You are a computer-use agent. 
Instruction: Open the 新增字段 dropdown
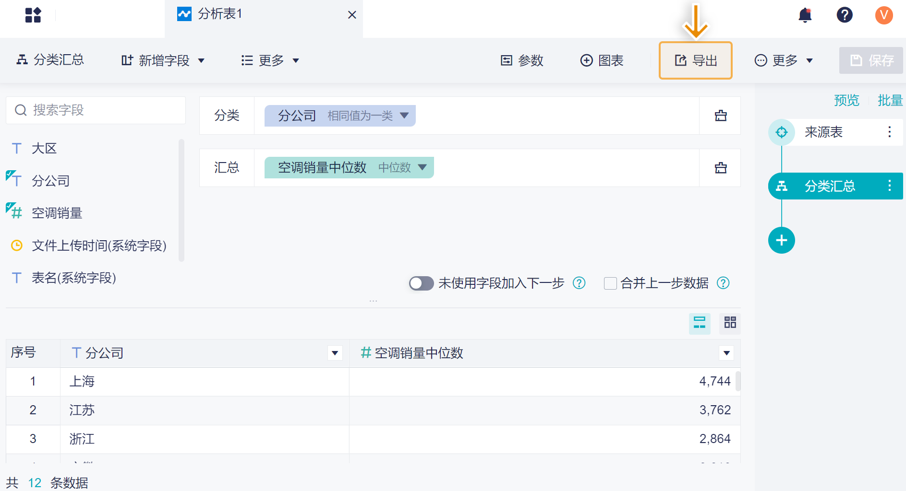tap(163, 60)
